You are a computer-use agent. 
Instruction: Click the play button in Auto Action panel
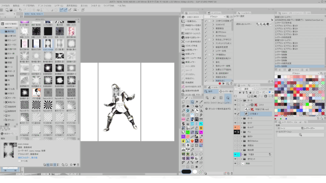pyautogui.click(x=224, y=83)
